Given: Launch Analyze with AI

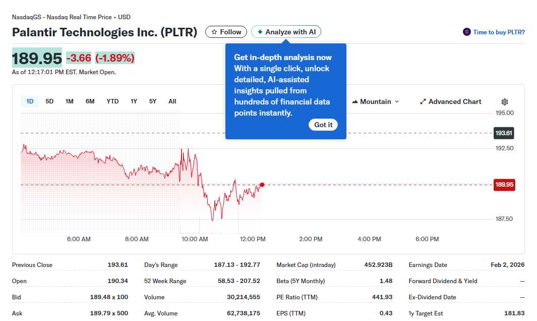Looking at the screenshot, I should (286, 31).
